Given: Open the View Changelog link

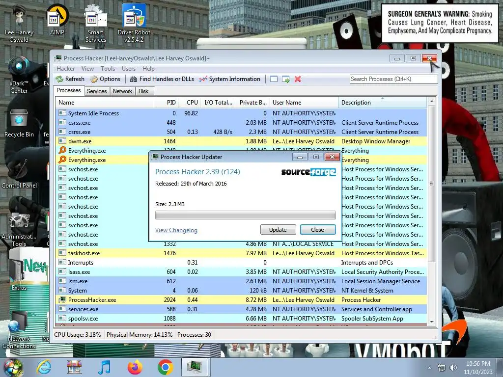Looking at the screenshot, I should click(x=176, y=230).
